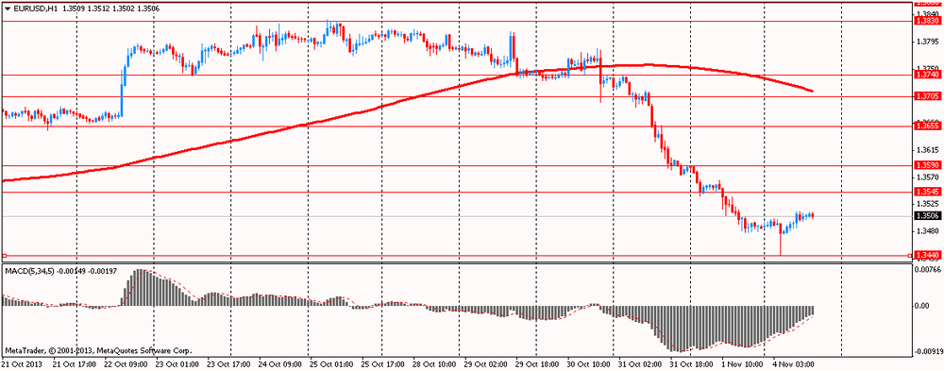The height and width of the screenshot is (371, 944).
Task: Select the black 1.3506 current price tag
Action: coord(927,216)
